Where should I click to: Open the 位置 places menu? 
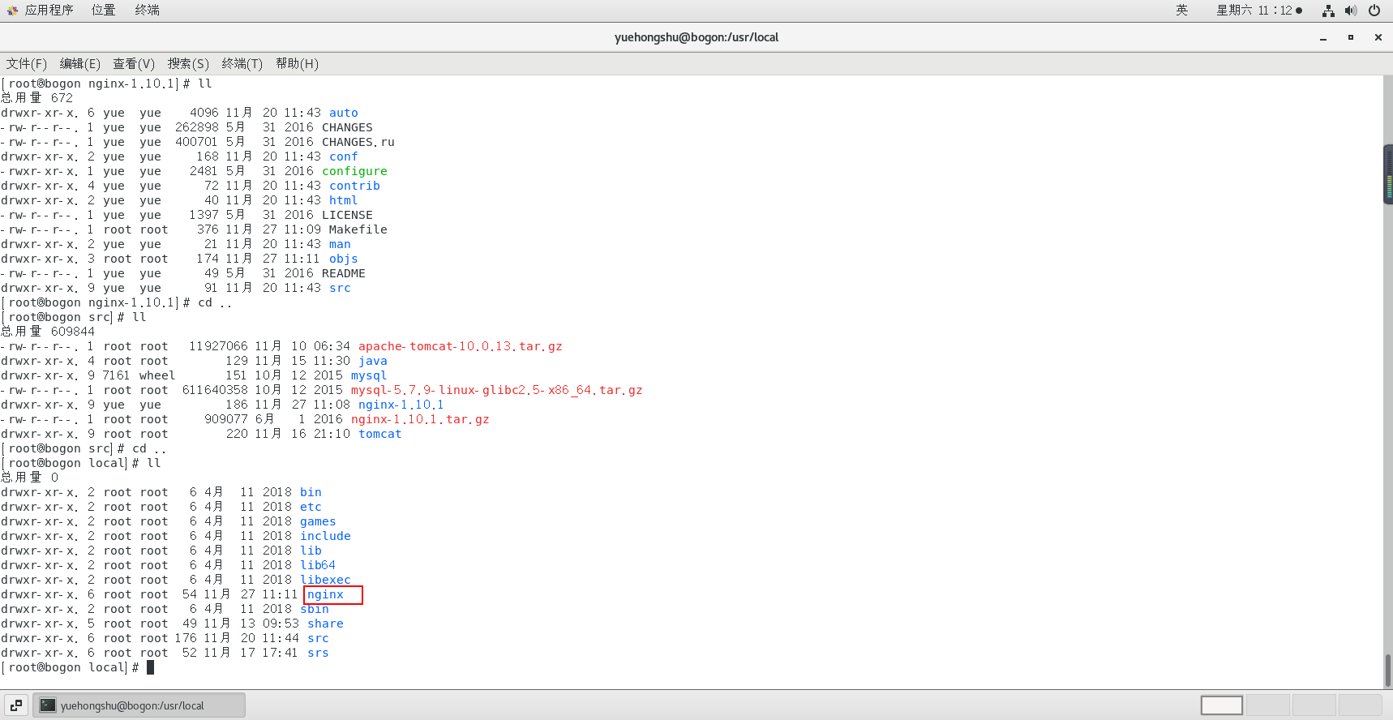pyautogui.click(x=103, y=11)
